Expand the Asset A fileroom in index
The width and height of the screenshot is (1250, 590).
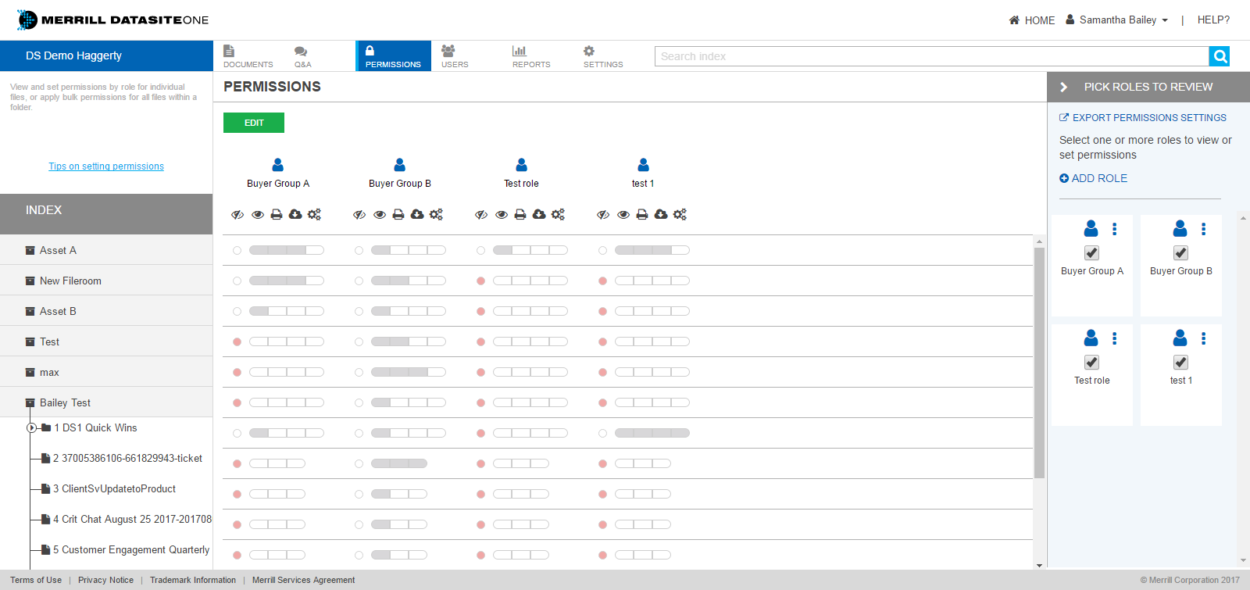click(x=106, y=251)
